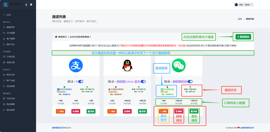Turn off the ID:6 淋欧斯科技 channel toggle
The image size is (270, 132).
(190, 81)
